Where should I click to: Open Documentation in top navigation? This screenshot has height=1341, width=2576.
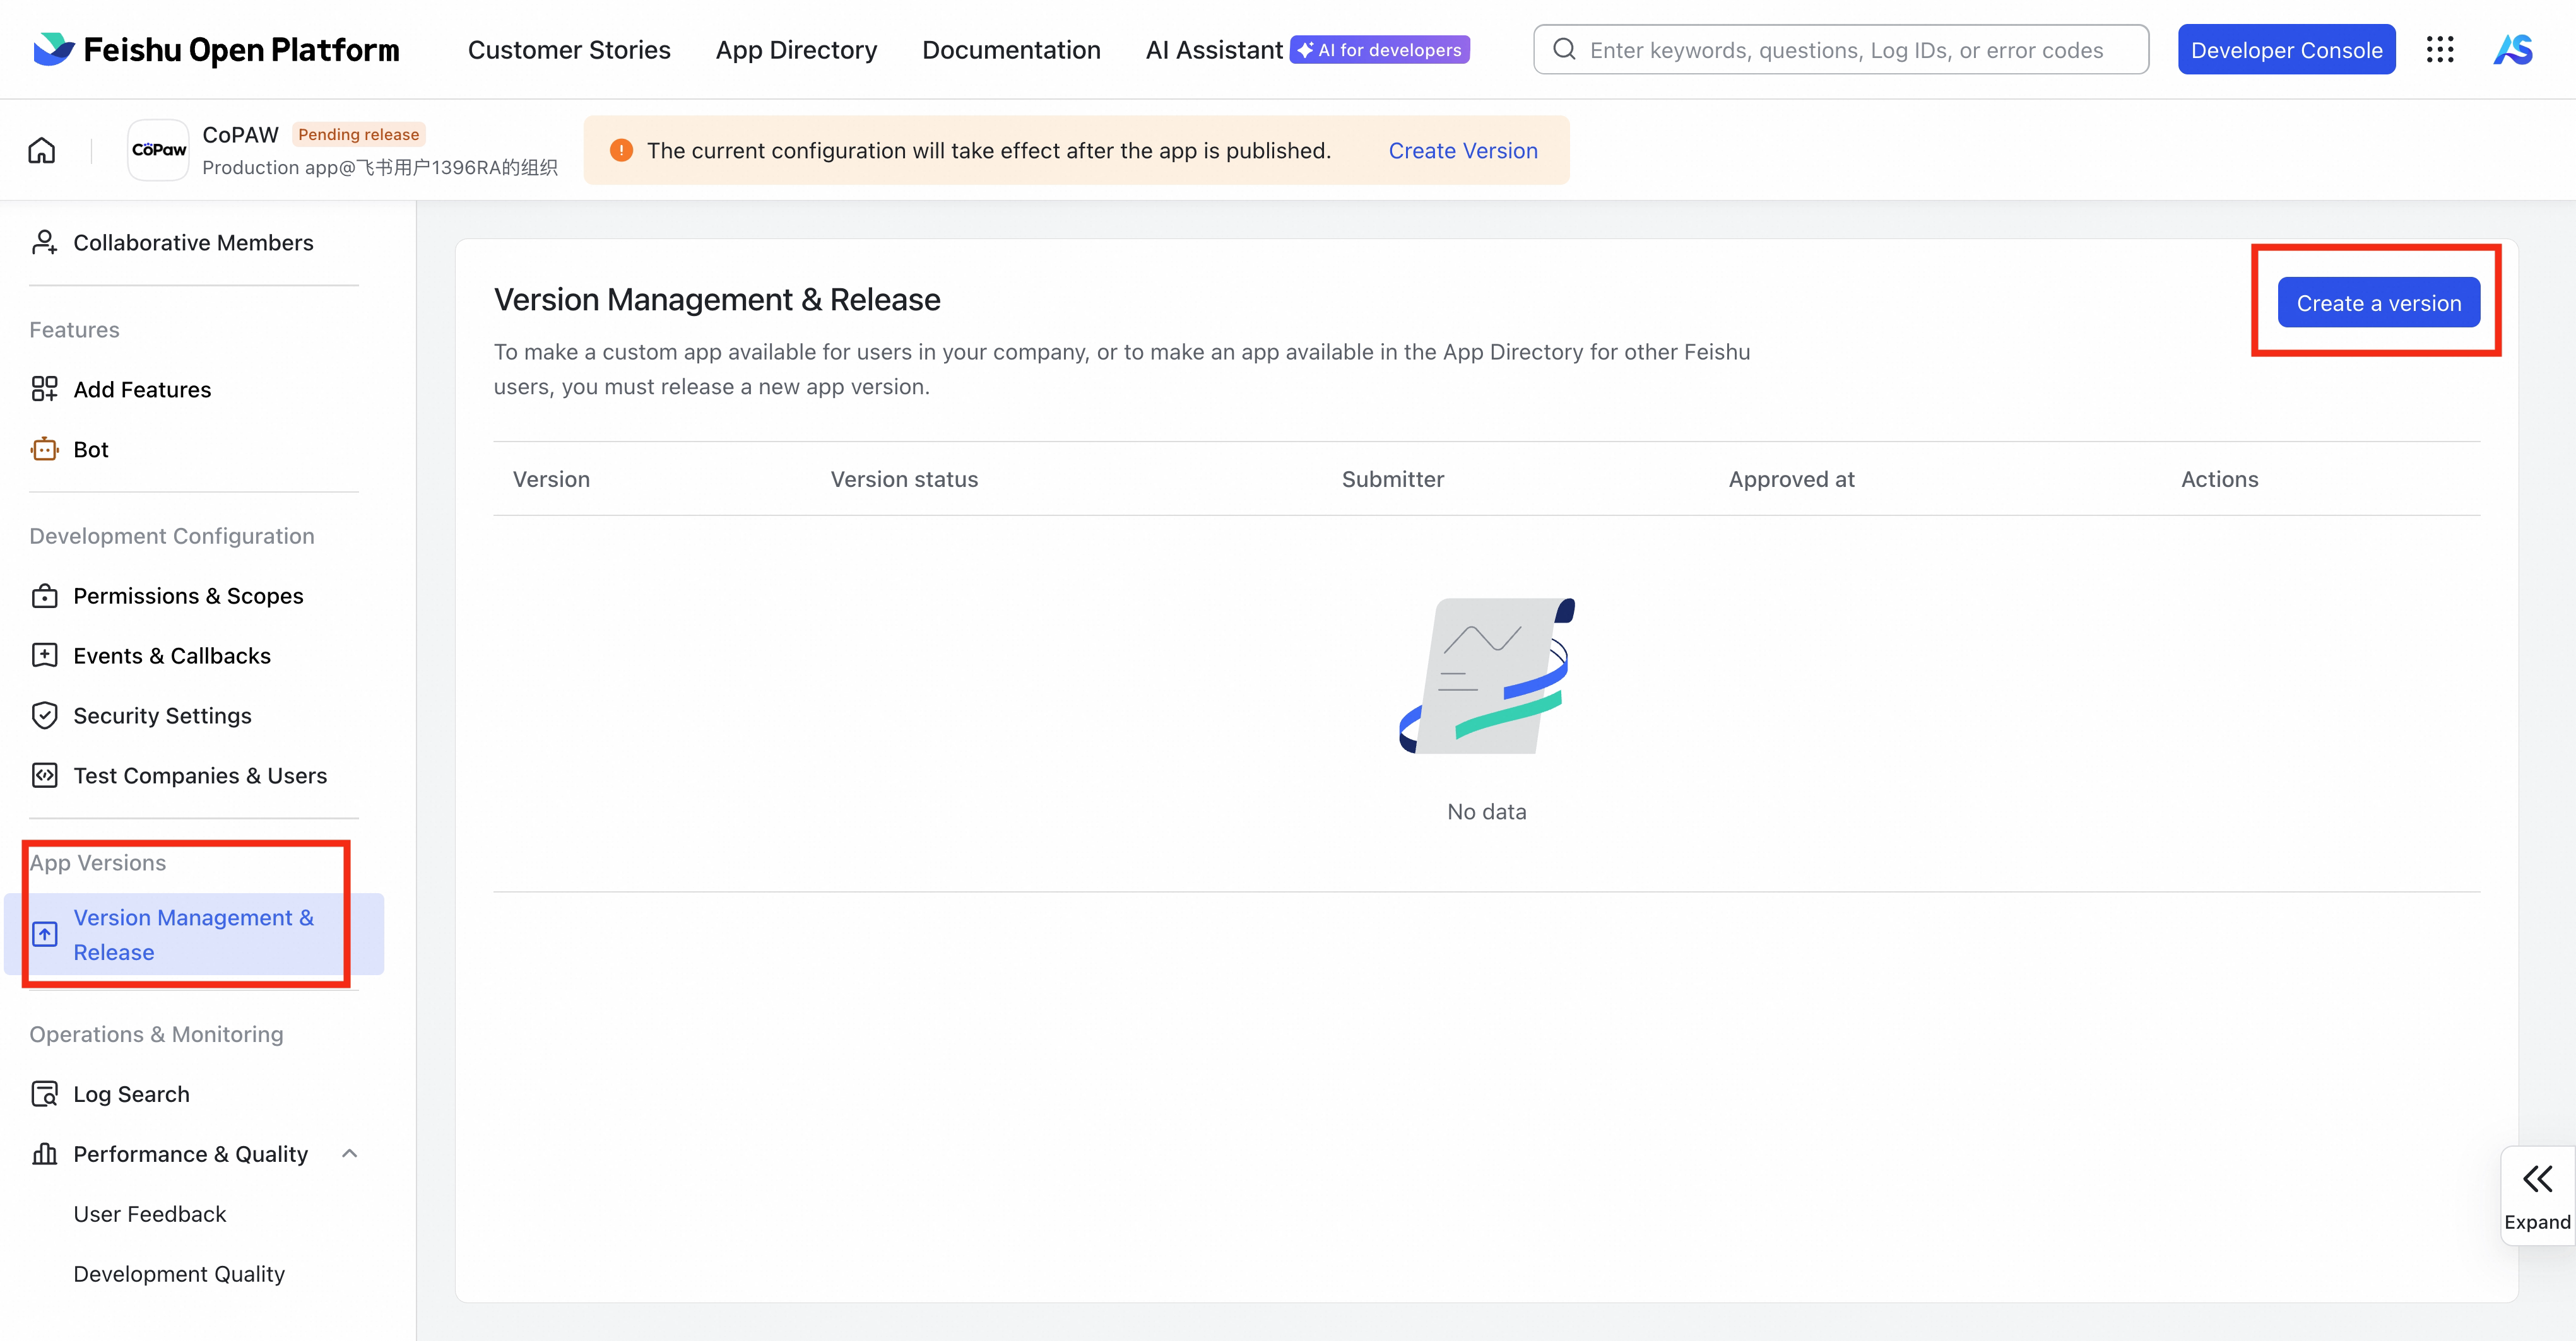1011,50
